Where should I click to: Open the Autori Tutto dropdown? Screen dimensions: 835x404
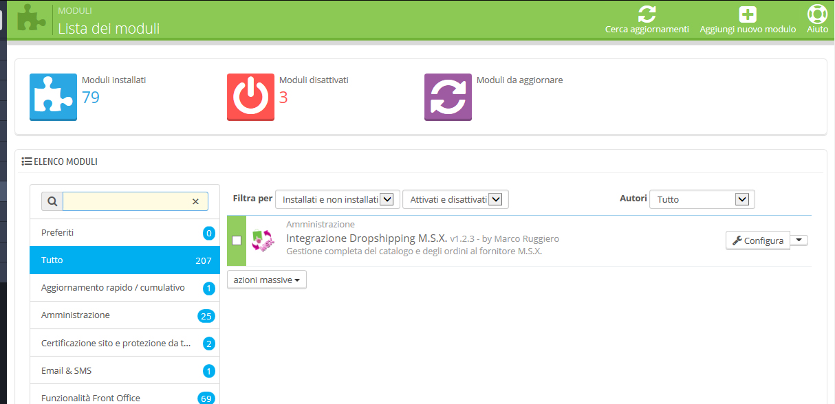click(702, 199)
